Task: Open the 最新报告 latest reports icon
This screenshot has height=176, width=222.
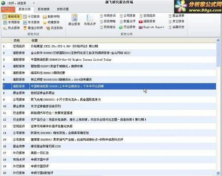Action: [12, 16]
